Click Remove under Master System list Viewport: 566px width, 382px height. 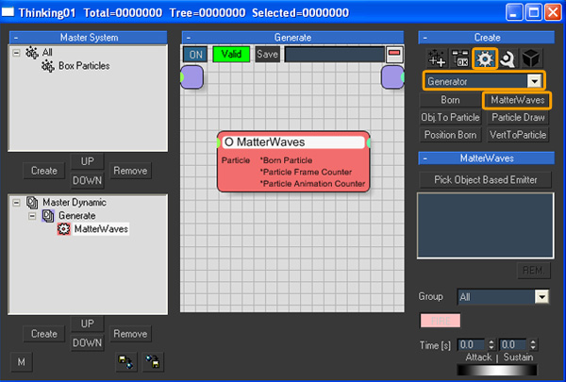(130, 171)
